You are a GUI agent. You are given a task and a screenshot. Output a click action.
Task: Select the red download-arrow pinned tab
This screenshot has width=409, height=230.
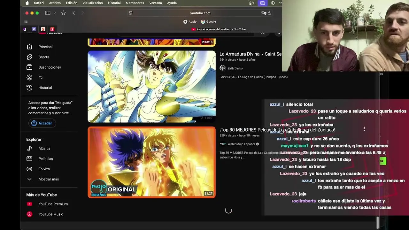(x=52, y=29)
